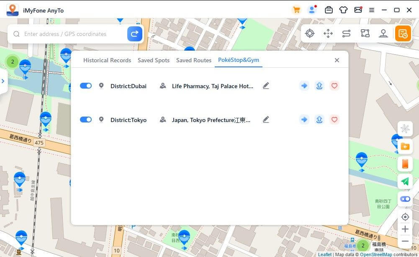Select the PokéStop&Gym tab
419x257 pixels.
coord(239,60)
